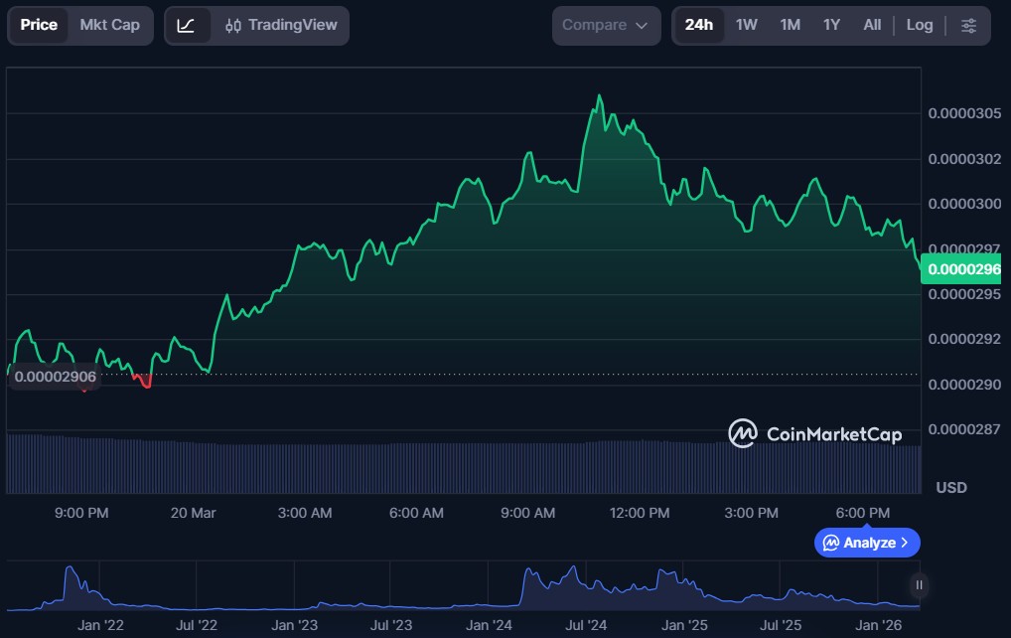Show the 1M time range

pyautogui.click(x=790, y=25)
